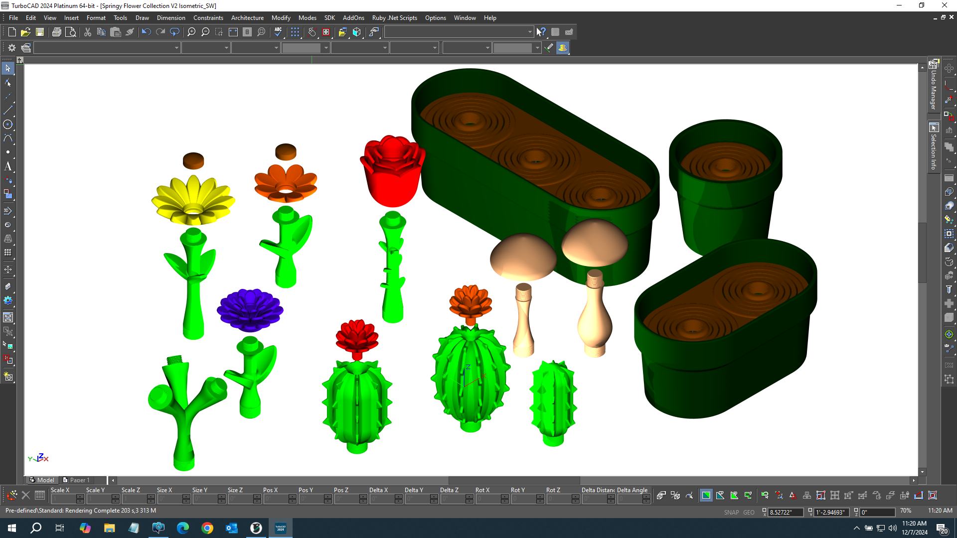957x538 pixels.
Task: Select the Text tool from the left toolbar
Action: click(x=8, y=167)
